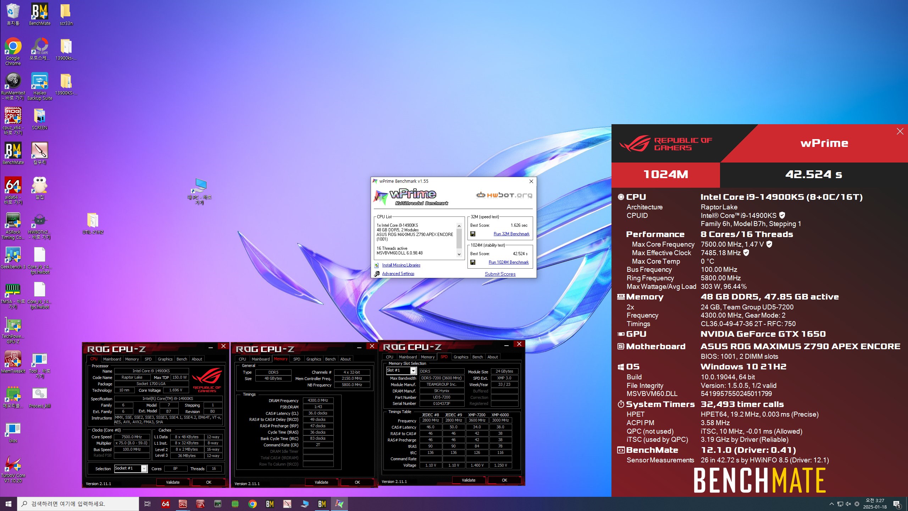Open Advanced Settings in wPrime
Image resolution: width=908 pixels, height=511 pixels.
click(398, 274)
